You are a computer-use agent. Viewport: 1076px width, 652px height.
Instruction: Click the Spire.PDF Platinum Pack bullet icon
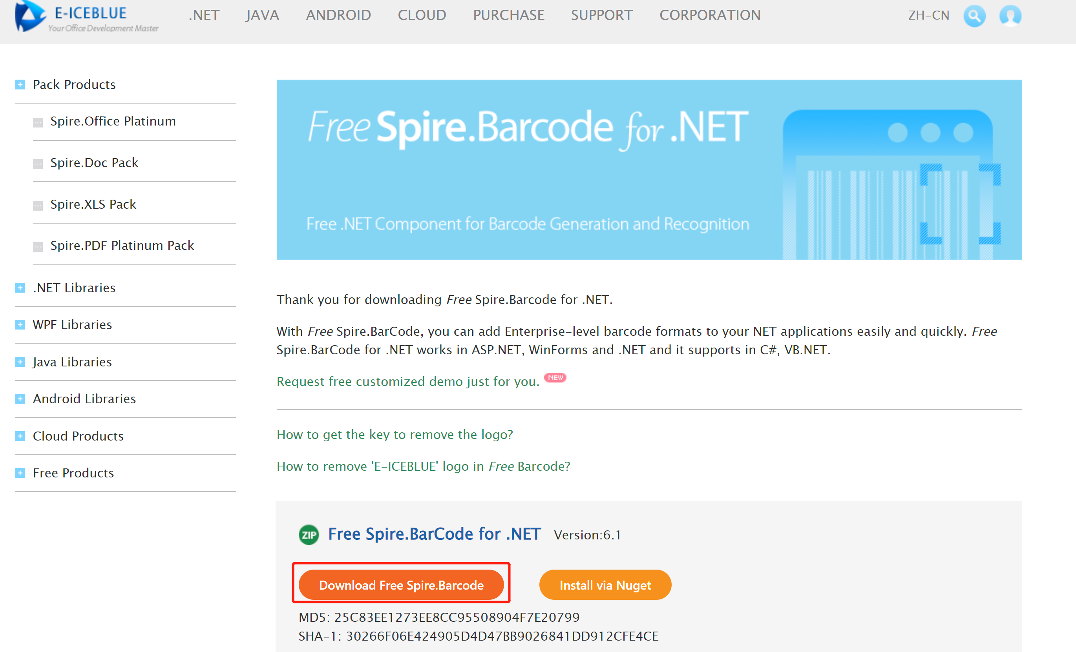[38, 247]
